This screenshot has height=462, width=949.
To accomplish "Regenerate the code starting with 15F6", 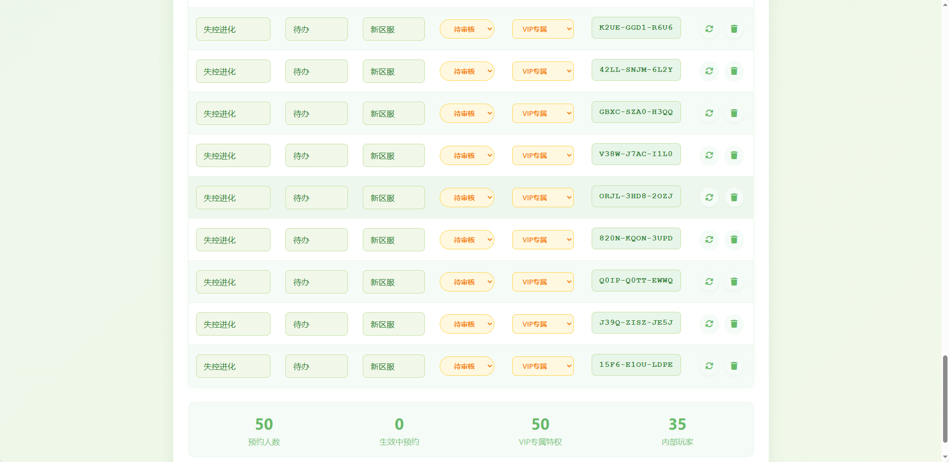I will click(709, 366).
